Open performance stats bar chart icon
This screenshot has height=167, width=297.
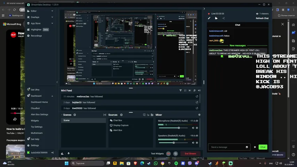[x=62, y=153]
